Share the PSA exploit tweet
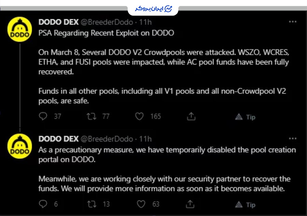307x216 pixels. 191,116
